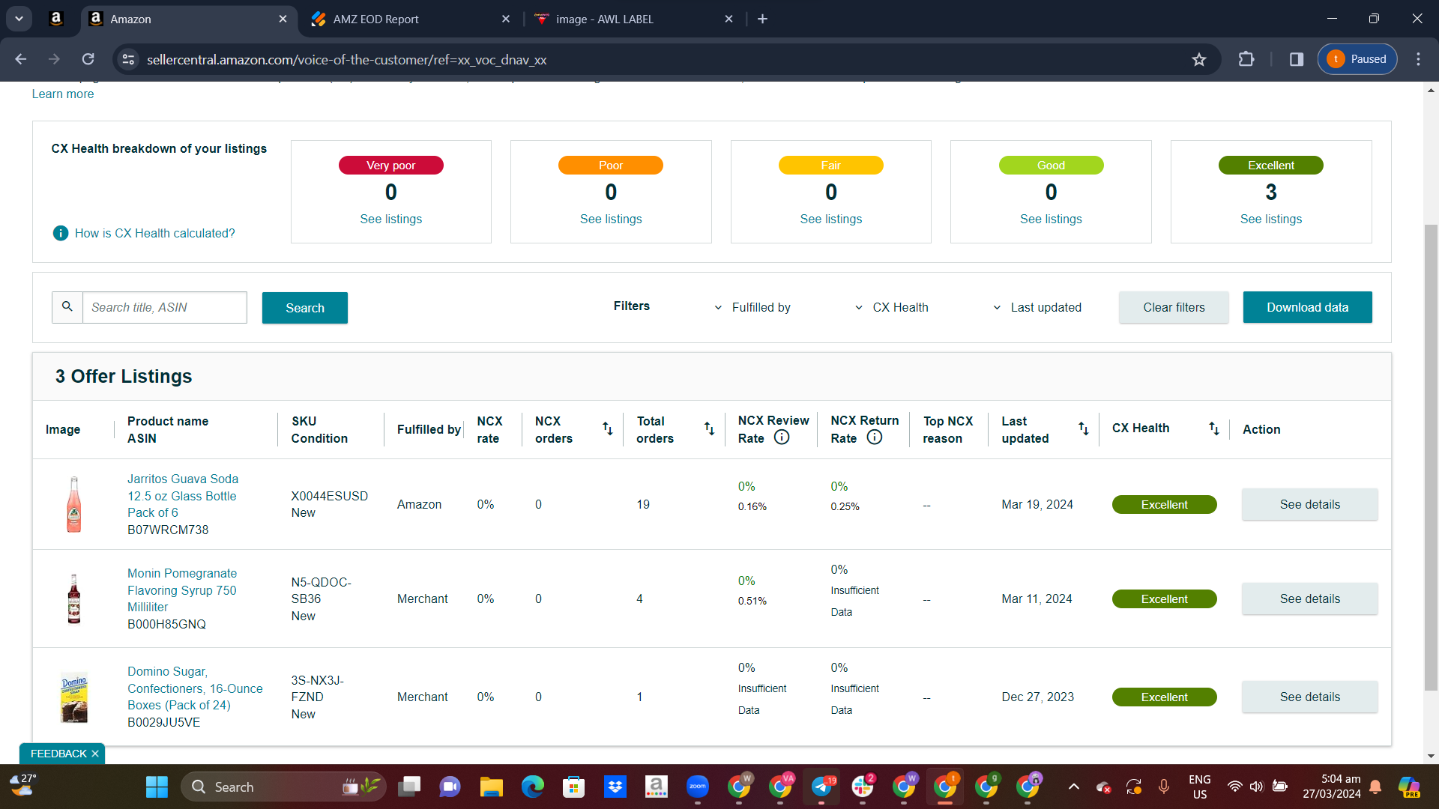The width and height of the screenshot is (1439, 809).
Task: Open See details for Monin Pomegranate Syrup
Action: click(1309, 599)
